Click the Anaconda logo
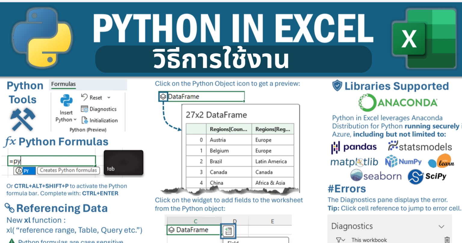 398,103
